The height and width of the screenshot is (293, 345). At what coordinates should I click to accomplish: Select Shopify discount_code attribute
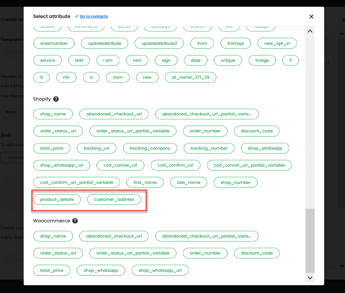pyautogui.click(x=257, y=131)
